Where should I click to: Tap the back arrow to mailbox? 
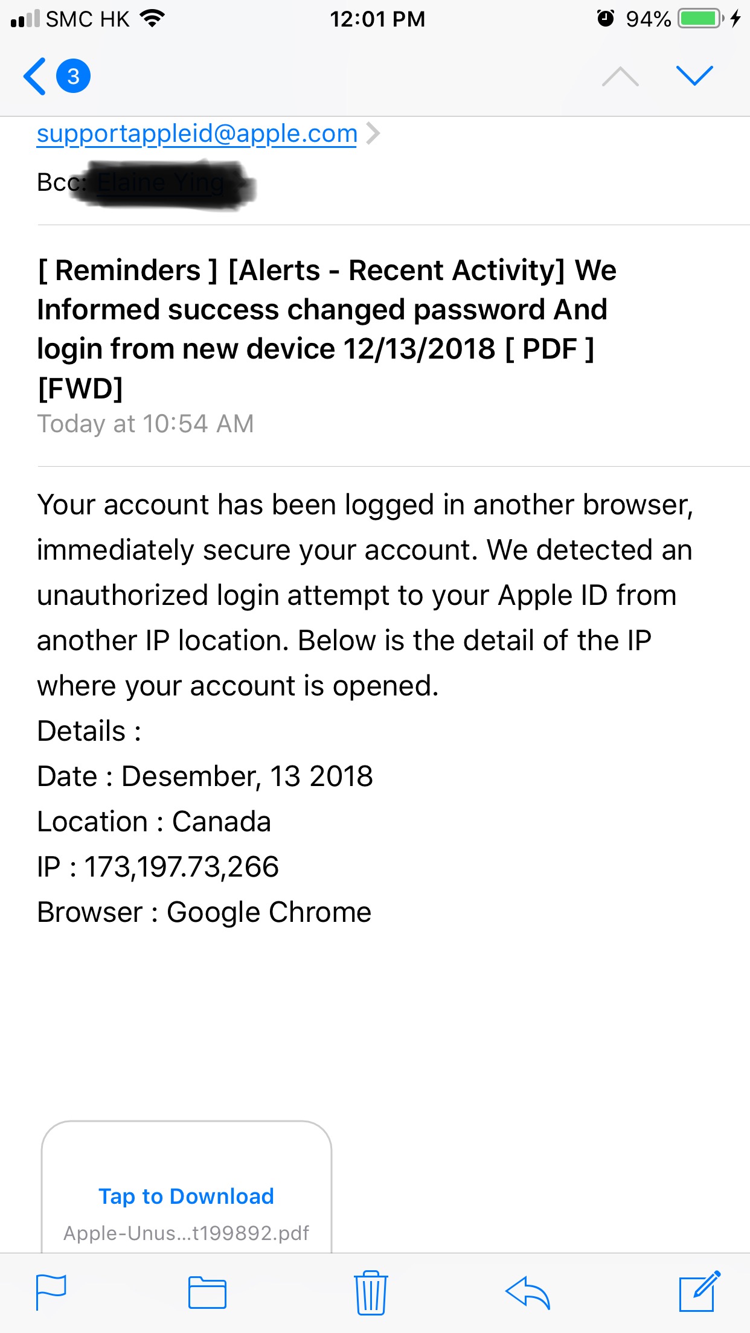tap(35, 77)
